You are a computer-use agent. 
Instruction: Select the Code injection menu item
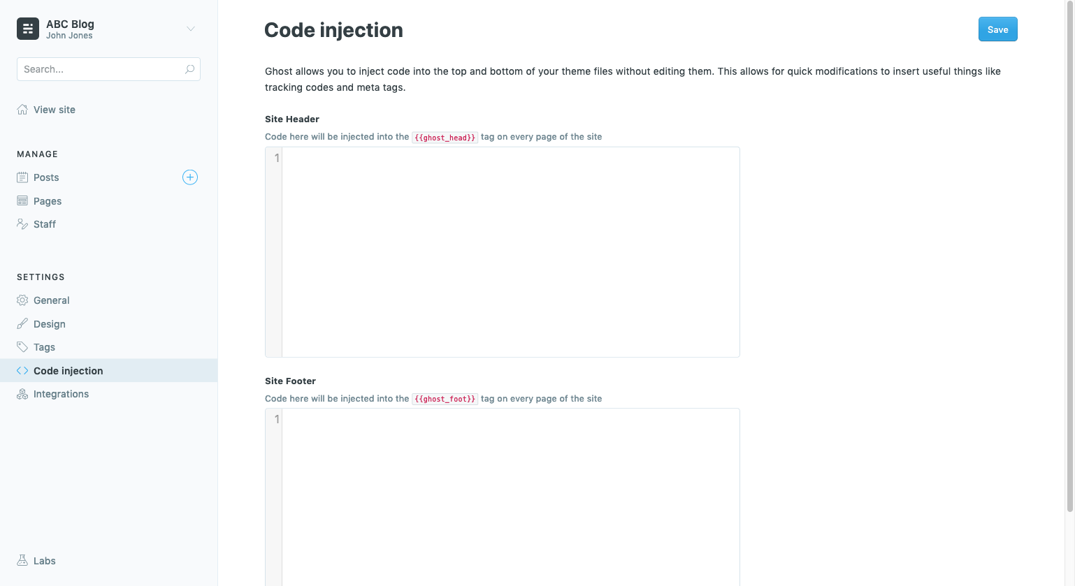(x=68, y=371)
